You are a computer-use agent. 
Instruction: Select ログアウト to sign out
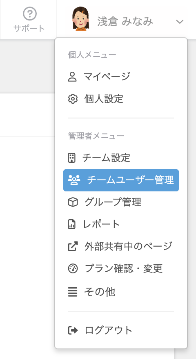(x=121, y=330)
